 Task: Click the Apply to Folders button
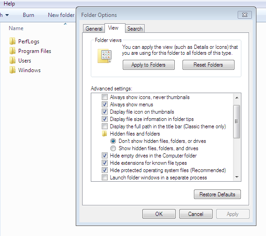click(149, 65)
